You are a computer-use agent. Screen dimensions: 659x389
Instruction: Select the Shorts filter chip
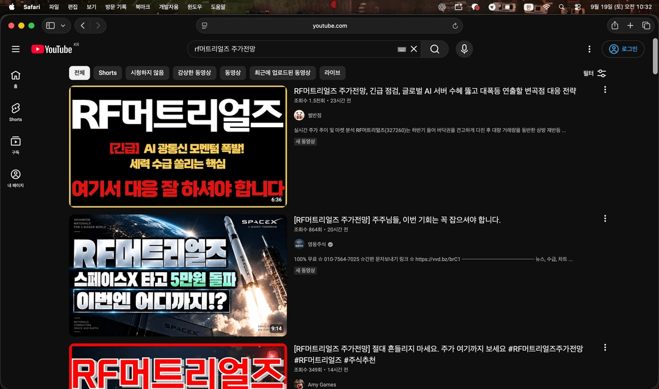[x=107, y=72]
